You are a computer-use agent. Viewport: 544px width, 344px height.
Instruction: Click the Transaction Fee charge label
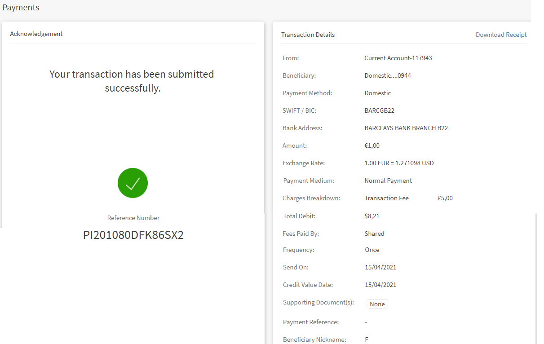[386, 198]
